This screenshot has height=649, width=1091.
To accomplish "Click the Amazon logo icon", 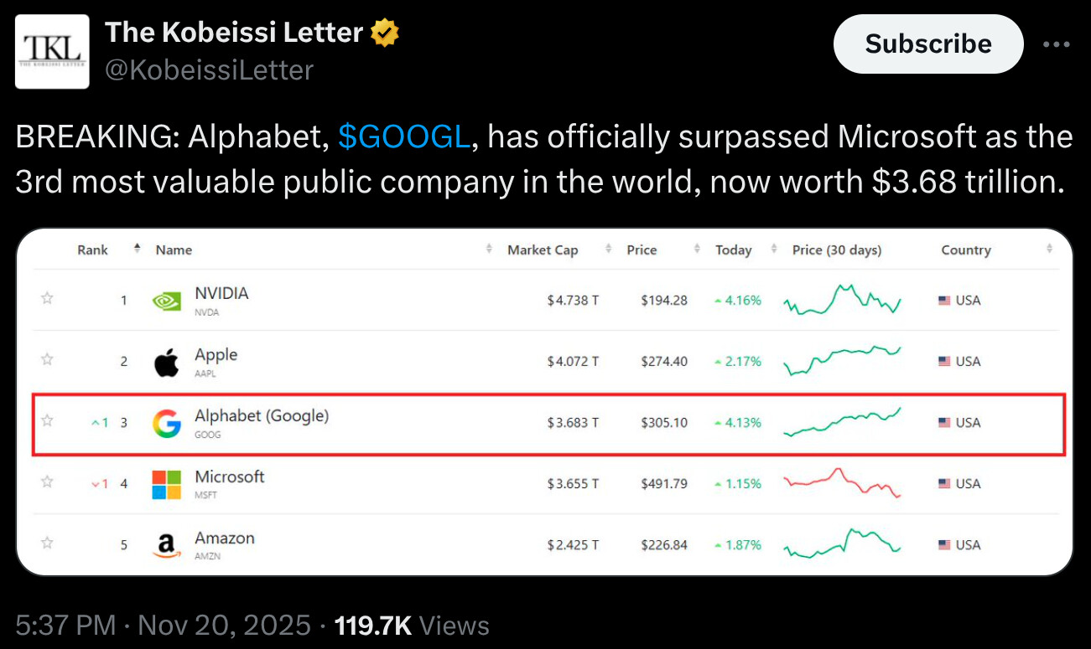I will pyautogui.click(x=166, y=546).
